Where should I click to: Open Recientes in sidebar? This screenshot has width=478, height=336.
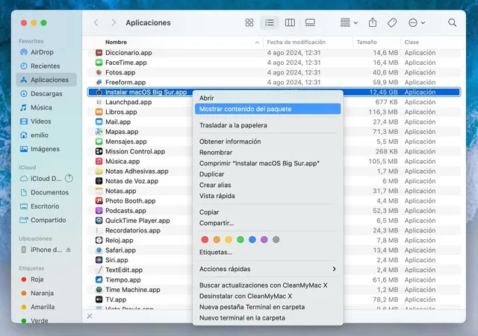46,66
